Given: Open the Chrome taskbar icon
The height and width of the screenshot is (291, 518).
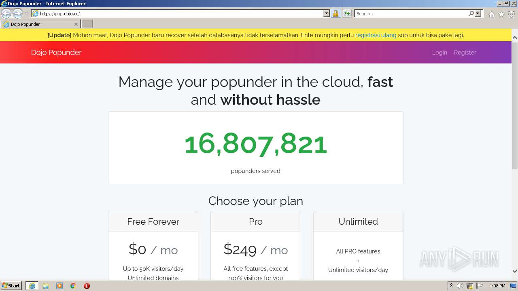Looking at the screenshot, I should click(x=73, y=286).
